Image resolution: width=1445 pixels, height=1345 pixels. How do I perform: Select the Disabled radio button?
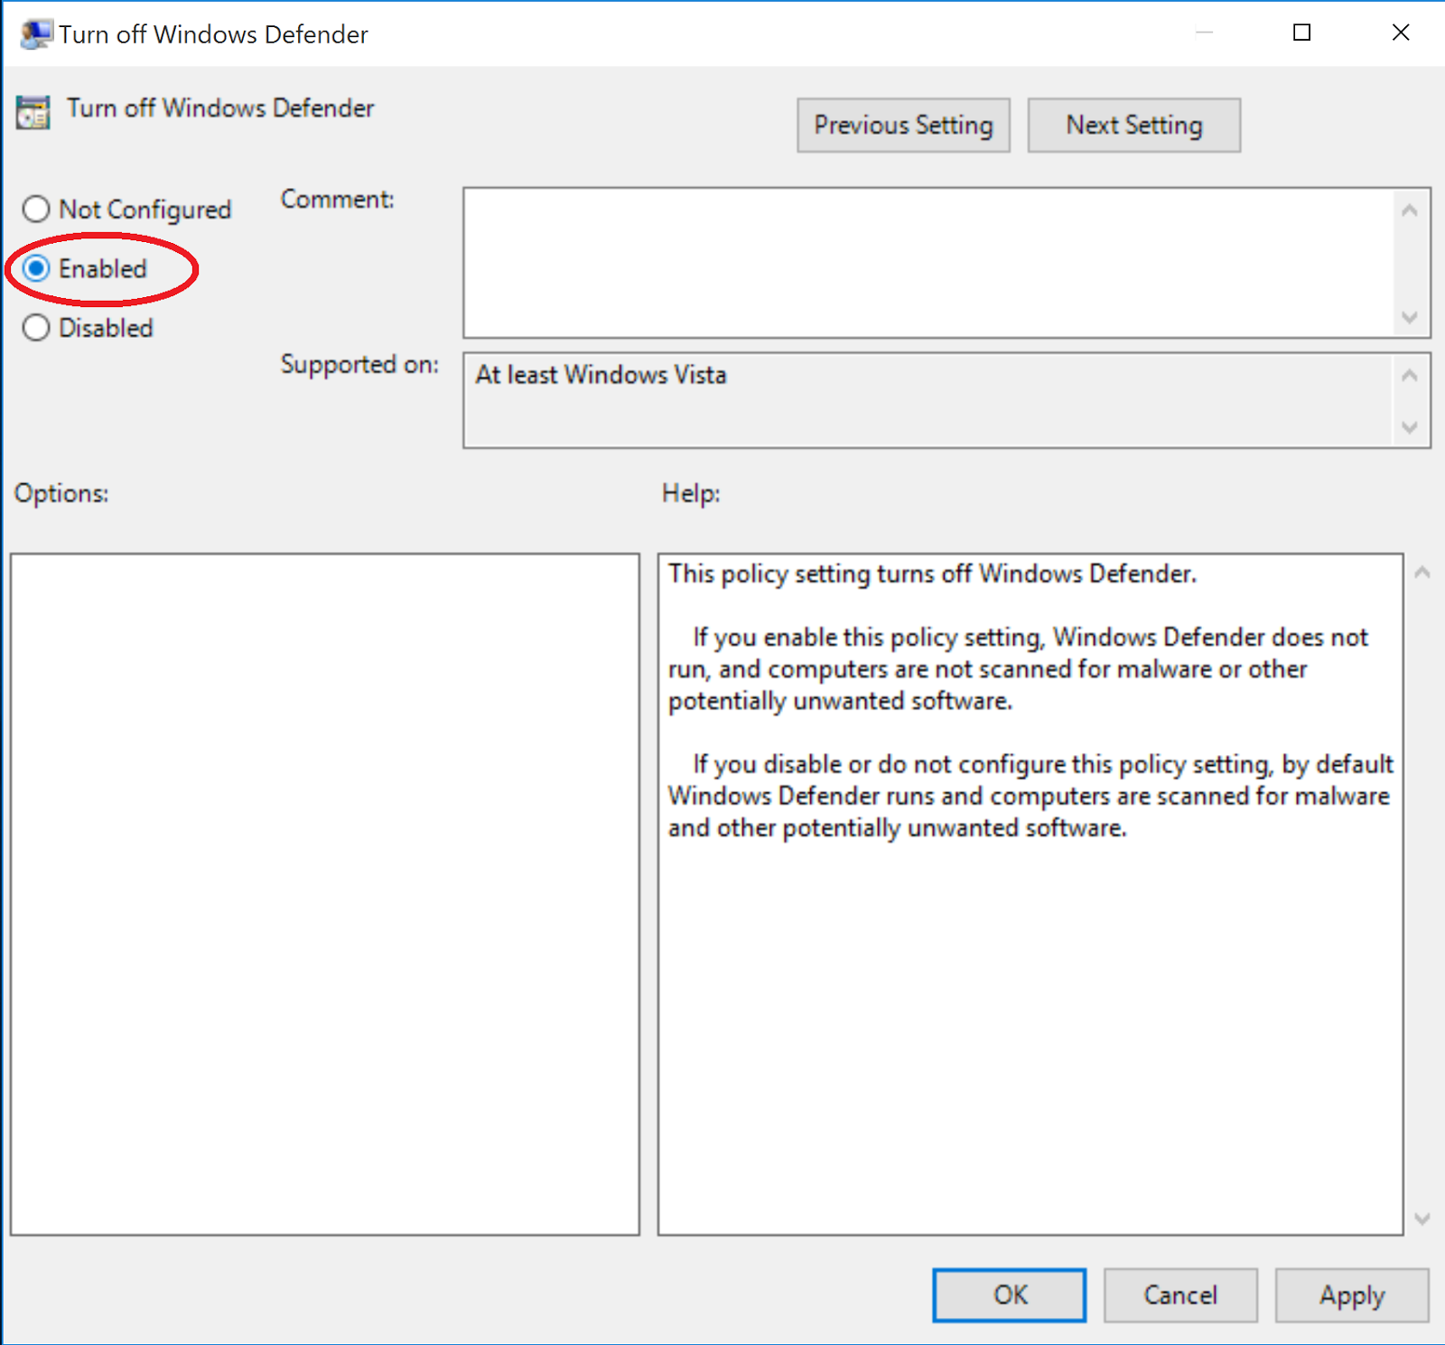36,328
